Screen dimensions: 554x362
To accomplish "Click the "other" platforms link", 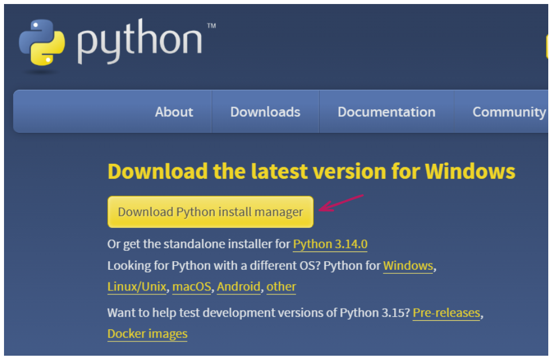I will [x=281, y=286].
